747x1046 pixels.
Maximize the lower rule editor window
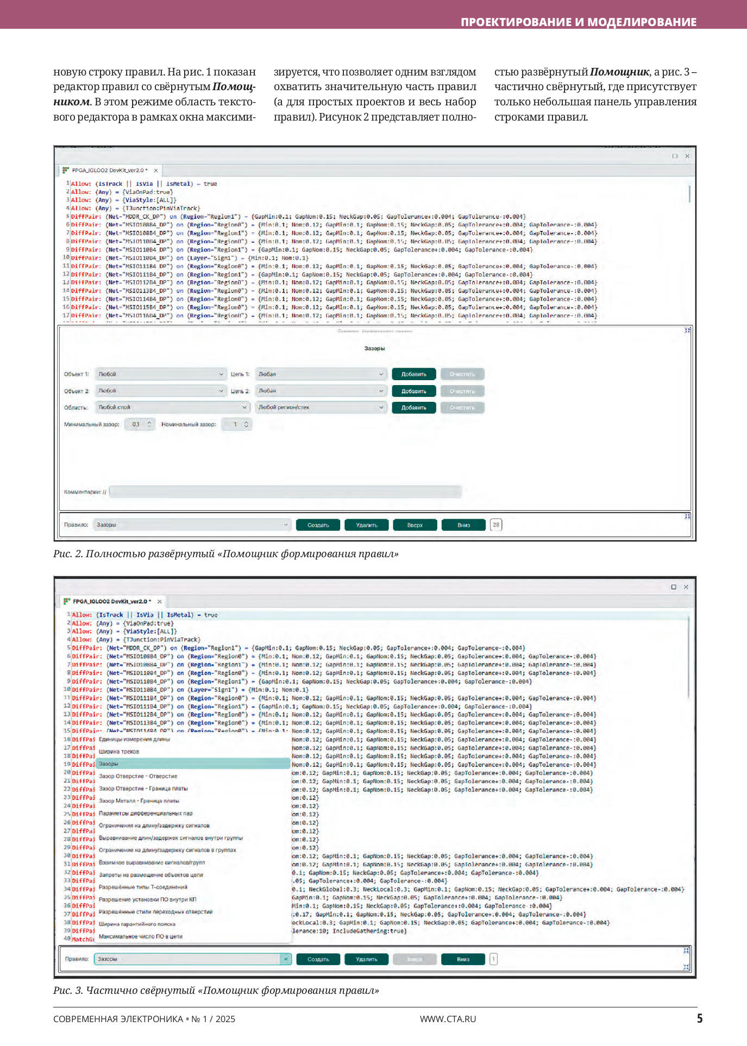coord(674,587)
